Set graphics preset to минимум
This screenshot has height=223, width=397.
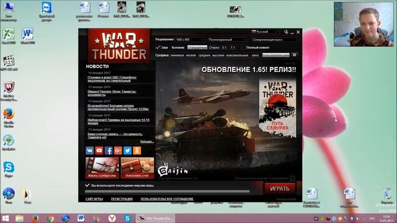[177, 55]
